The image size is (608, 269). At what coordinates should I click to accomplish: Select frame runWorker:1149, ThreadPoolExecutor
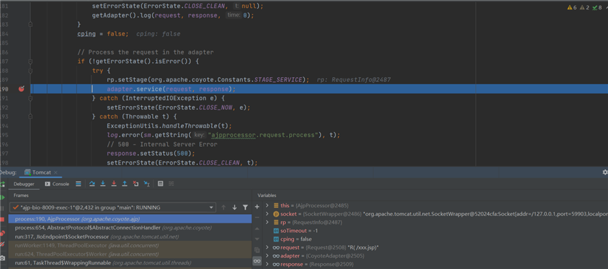[x=130, y=246]
